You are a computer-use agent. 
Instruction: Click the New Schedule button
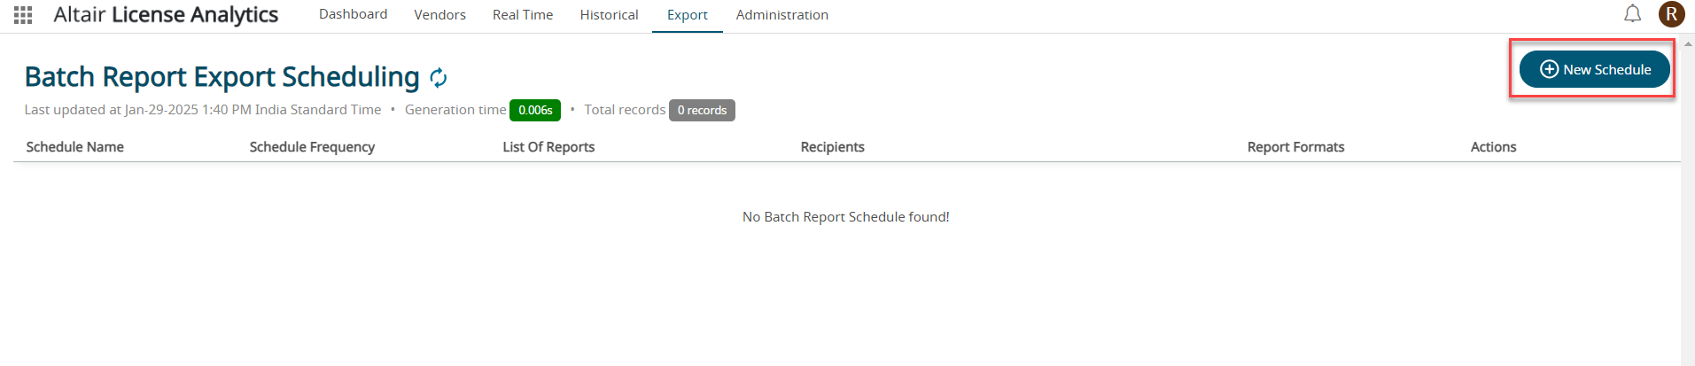(x=1594, y=69)
